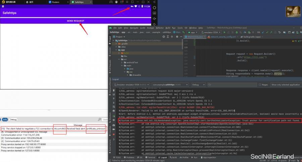Expand the .gradle folder in project tree

pyautogui.click(x=116, y=44)
